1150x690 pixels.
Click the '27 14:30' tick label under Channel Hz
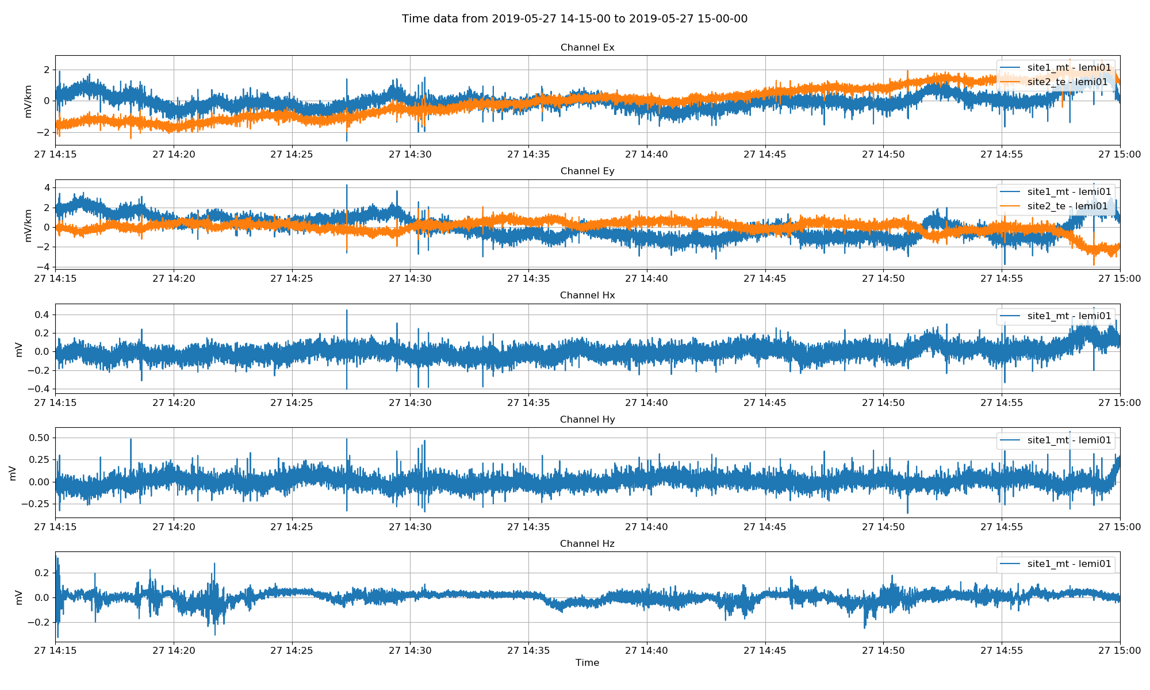410,651
